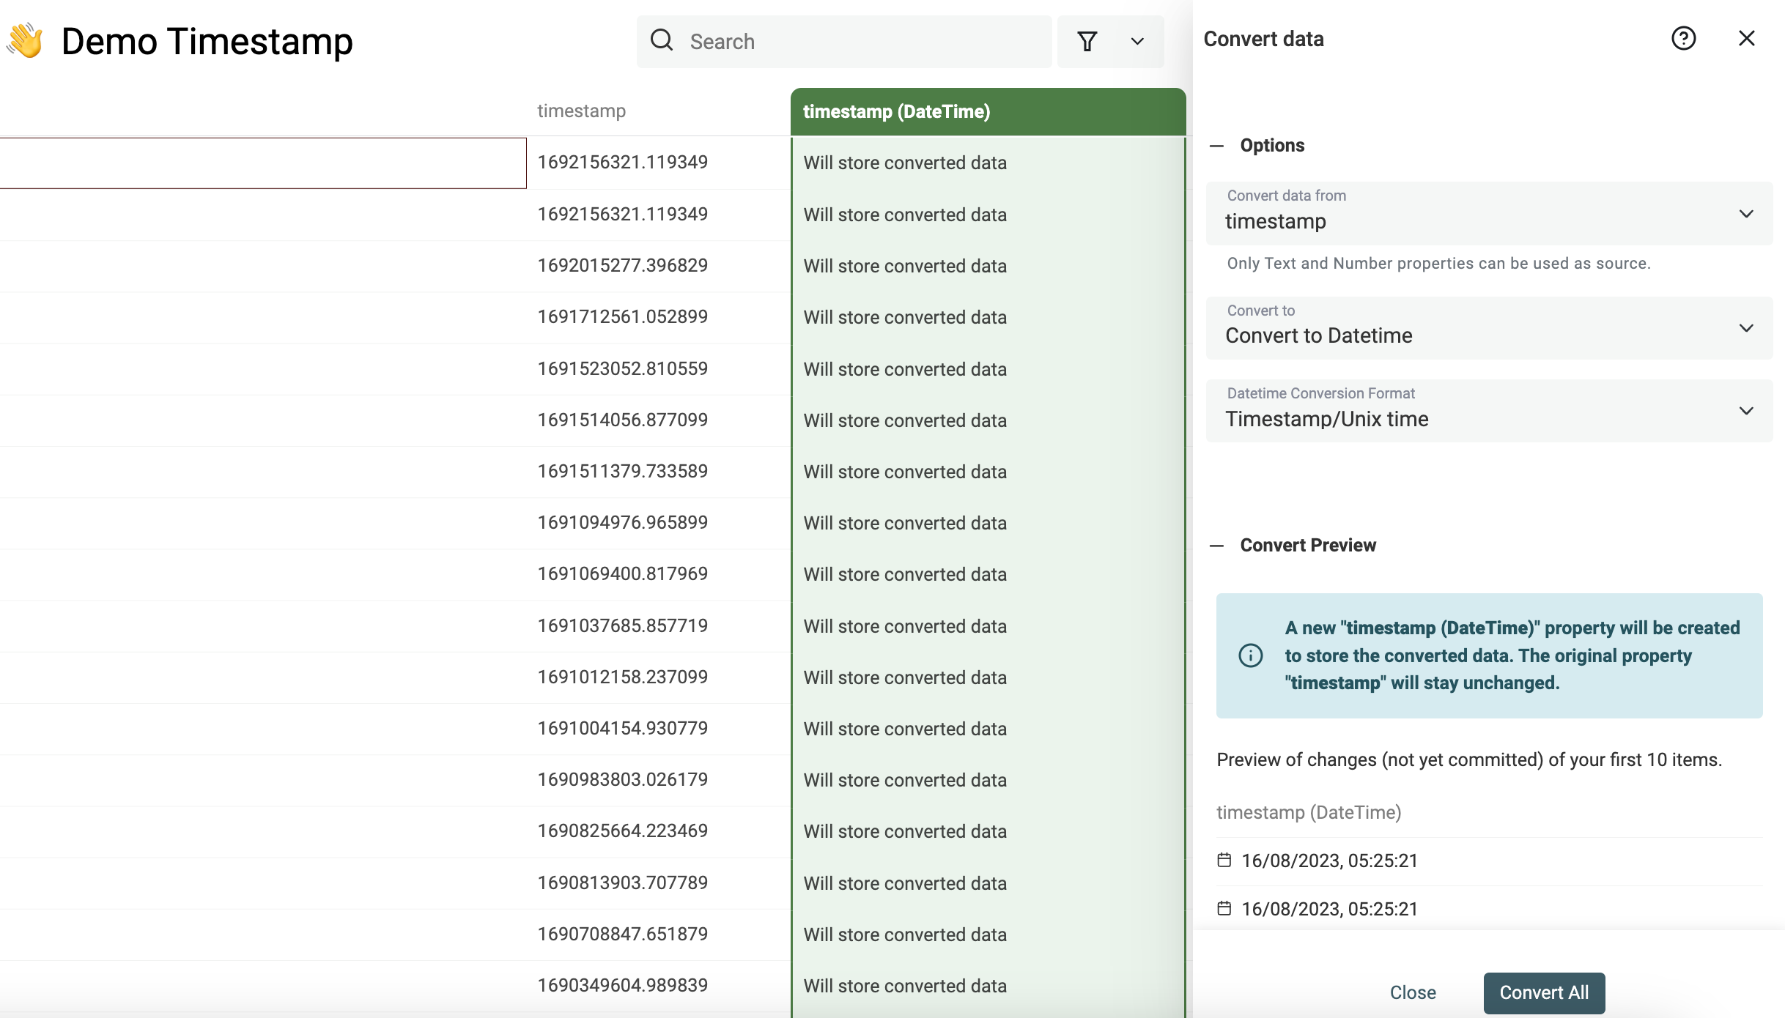Select the timestamp (DateTime) column header
Image resolution: width=1785 pixels, height=1018 pixels.
(x=896, y=111)
